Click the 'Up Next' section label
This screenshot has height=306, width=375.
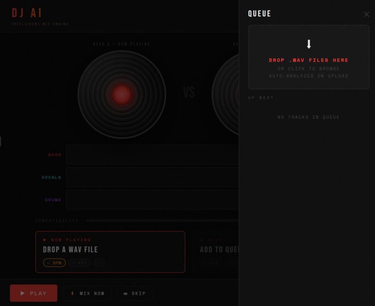click(261, 98)
